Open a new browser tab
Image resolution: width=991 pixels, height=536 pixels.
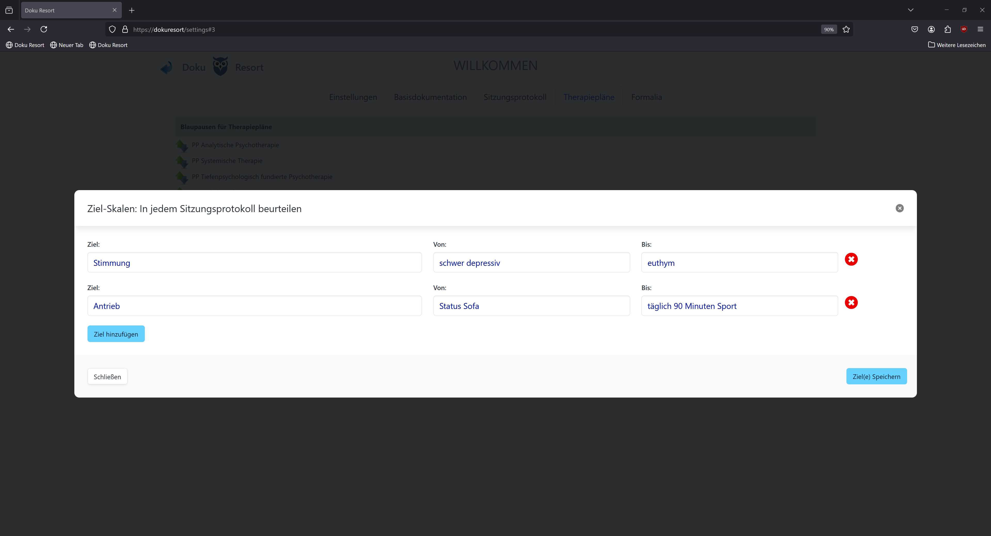pos(132,10)
